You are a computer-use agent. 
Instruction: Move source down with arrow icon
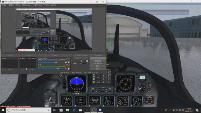click(x=33, y=69)
